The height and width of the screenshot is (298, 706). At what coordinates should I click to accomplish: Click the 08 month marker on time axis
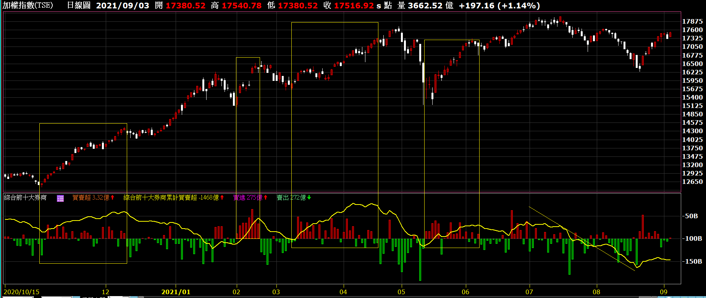pyautogui.click(x=596, y=292)
